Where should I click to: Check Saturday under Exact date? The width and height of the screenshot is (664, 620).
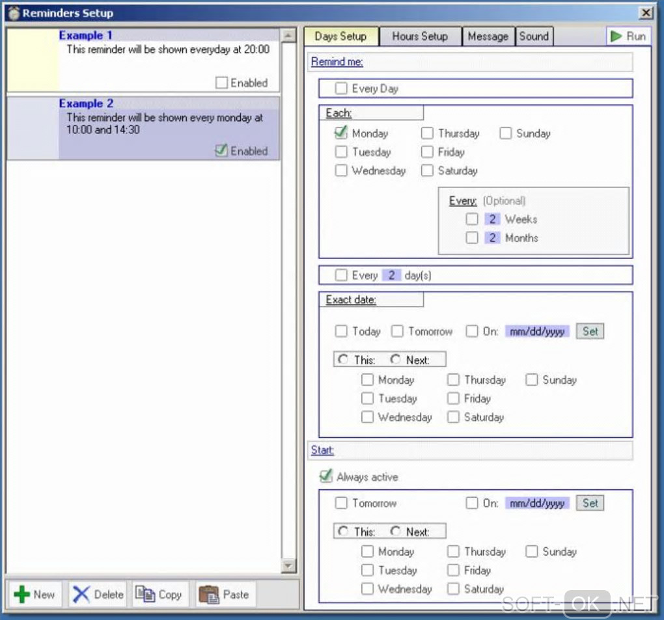pos(453,417)
